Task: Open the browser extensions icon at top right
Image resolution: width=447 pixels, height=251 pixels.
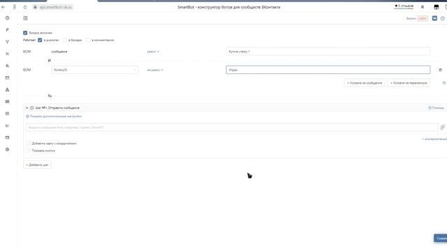Action: (x=436, y=7)
